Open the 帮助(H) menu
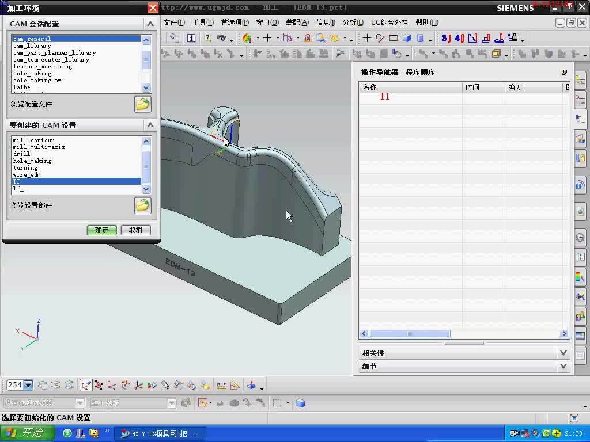Screen dimensions: 590x442 click(427, 22)
